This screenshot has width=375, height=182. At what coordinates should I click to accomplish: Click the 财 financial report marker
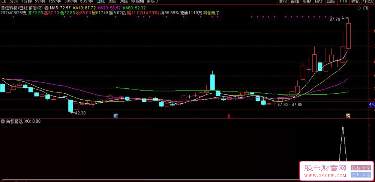coord(115,116)
